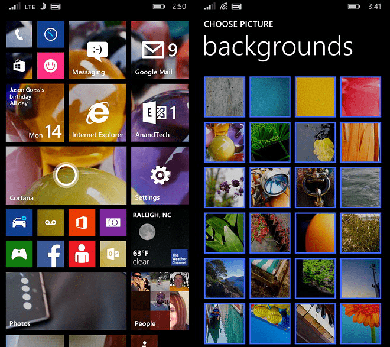Choose the utility pole sky background
Screen dimensions: 390x347
tap(360, 278)
